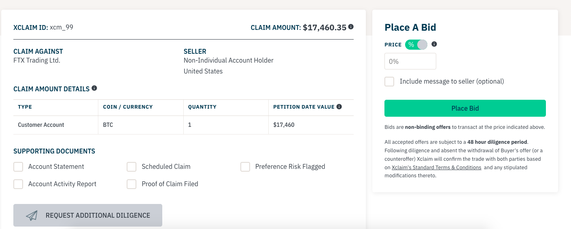Open Xclaim's Standard Terms & Conditions link
This screenshot has width=571, height=229.
point(436,167)
